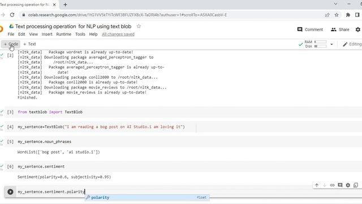Image resolution: width=362 pixels, height=204 pixels.
Task: Star the notebook title
Action: 139,26
